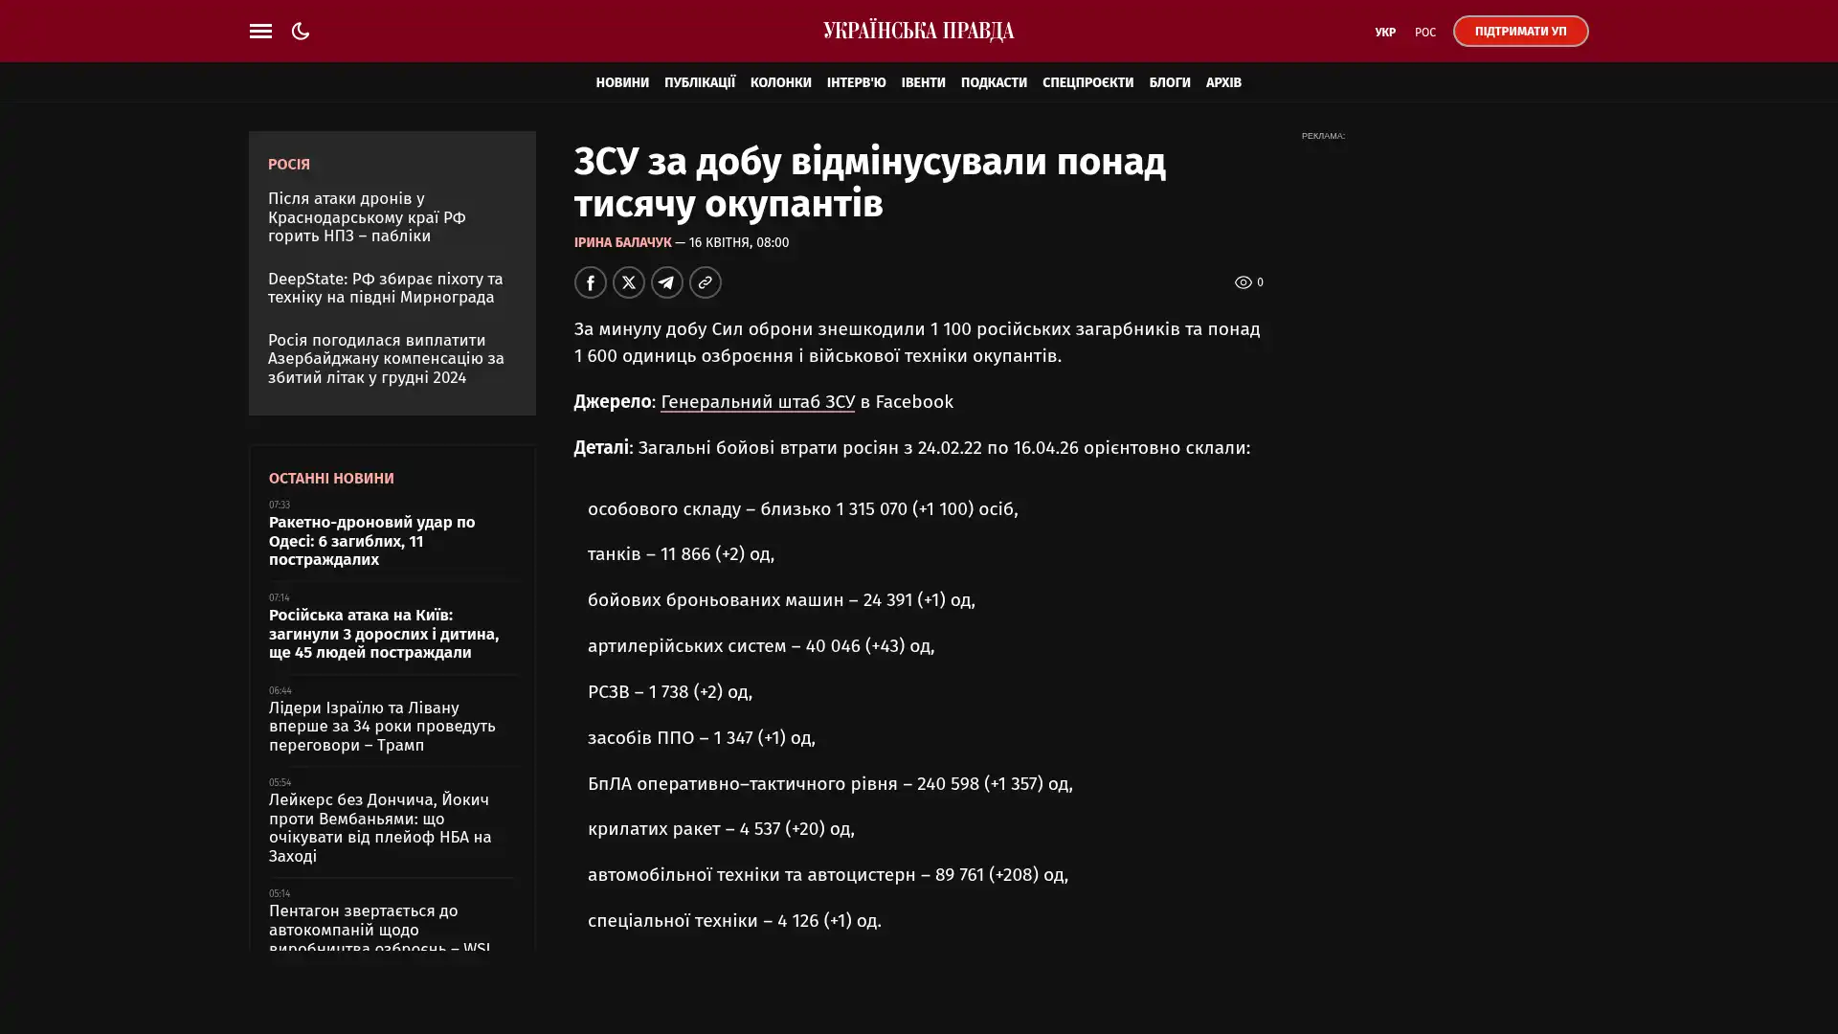The image size is (1838, 1034).
Task: Share article on X icon
Action: [x=628, y=282]
